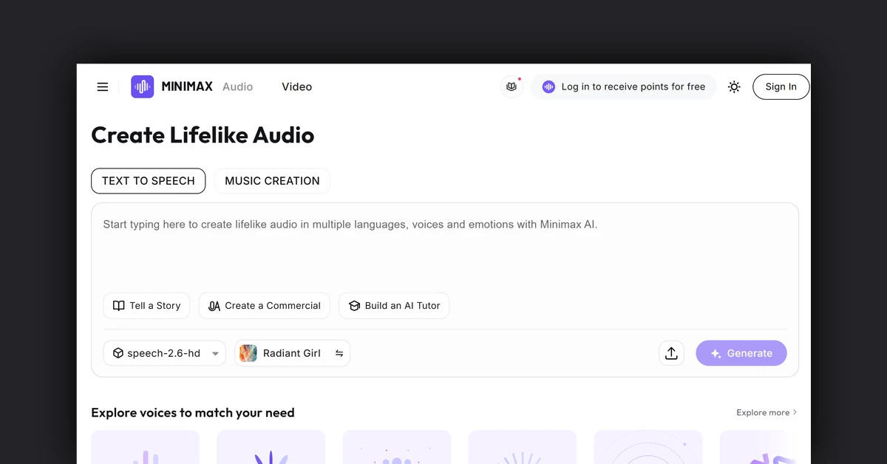Switch to the MUSIC CREATION tab
Image resolution: width=887 pixels, height=464 pixels.
tap(271, 181)
